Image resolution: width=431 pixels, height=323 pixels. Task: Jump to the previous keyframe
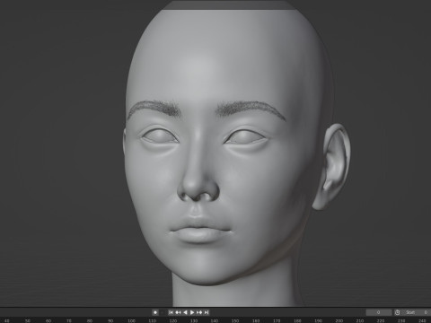(178, 312)
